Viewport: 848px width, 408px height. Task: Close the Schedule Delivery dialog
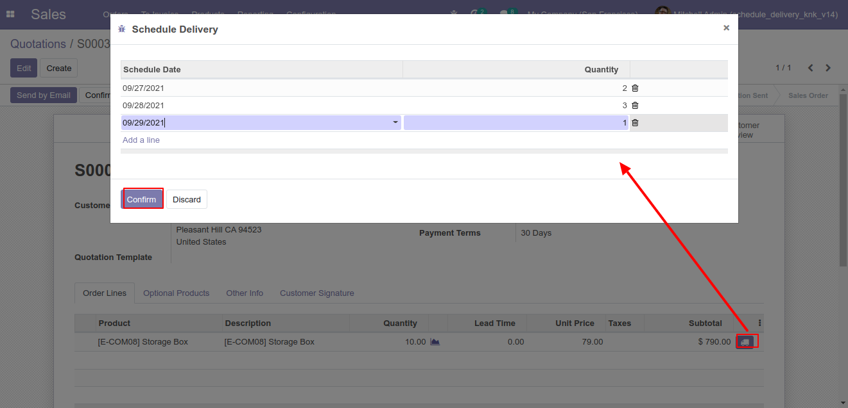(x=726, y=28)
